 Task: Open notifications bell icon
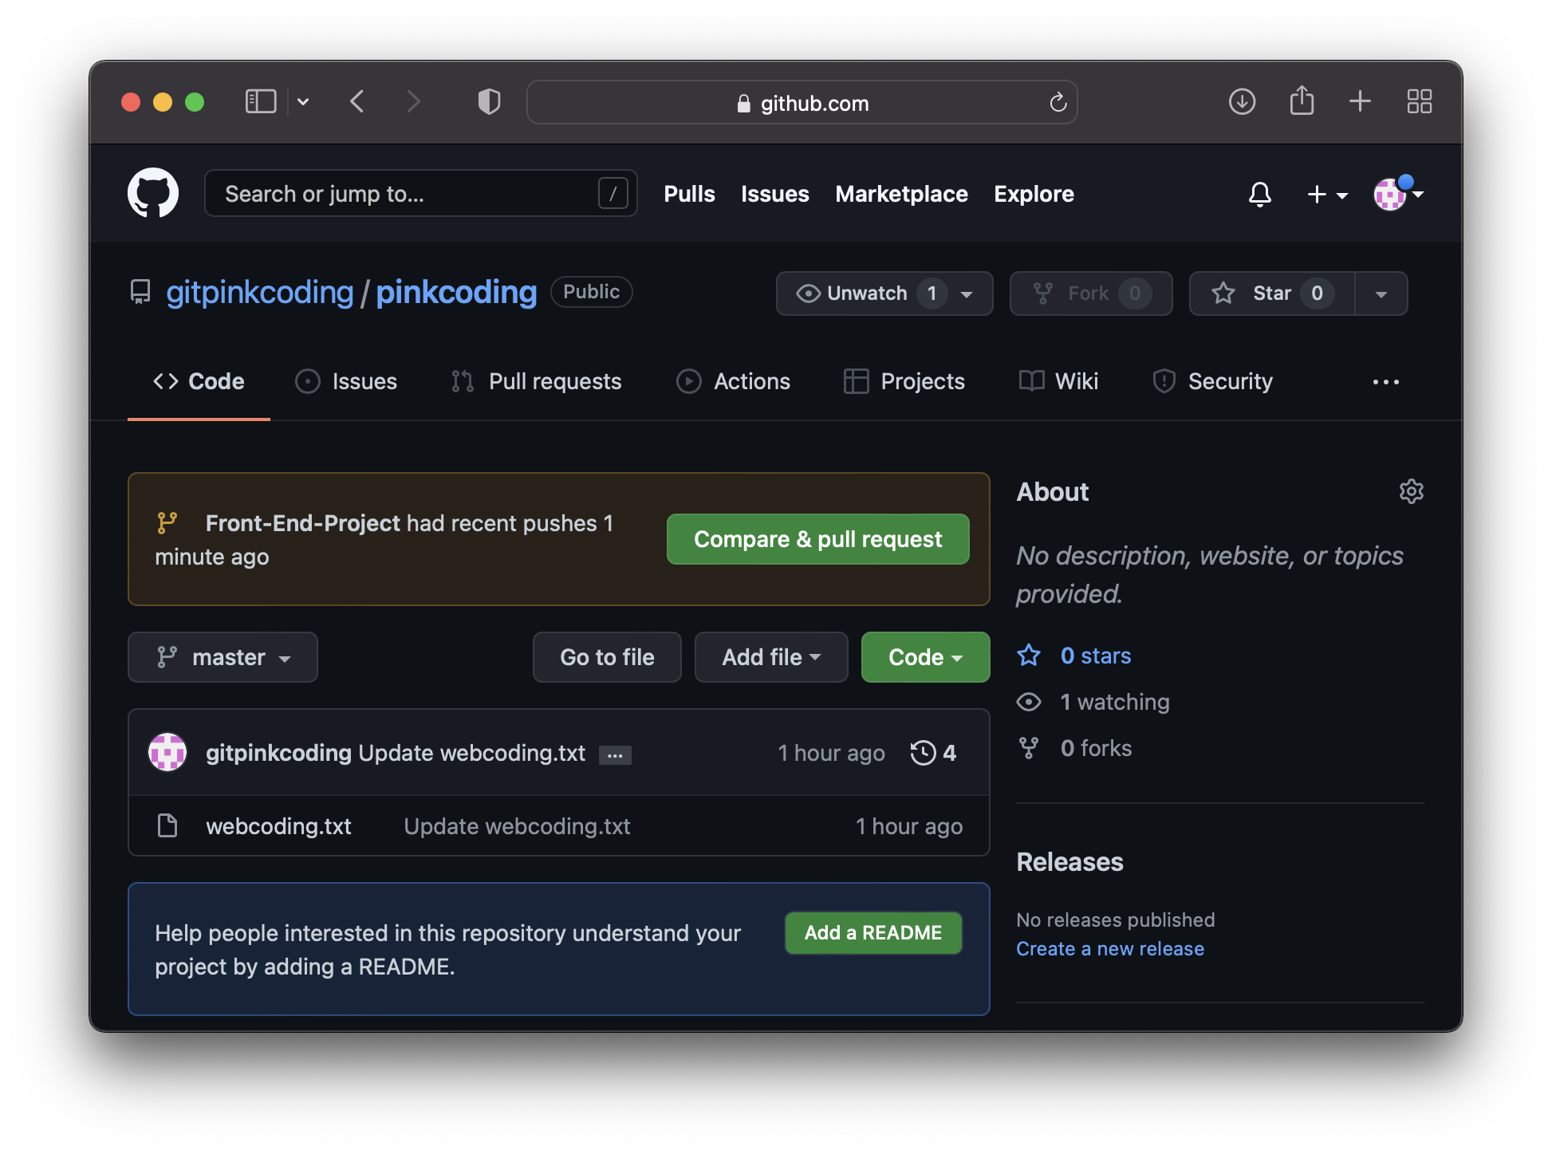1259,194
